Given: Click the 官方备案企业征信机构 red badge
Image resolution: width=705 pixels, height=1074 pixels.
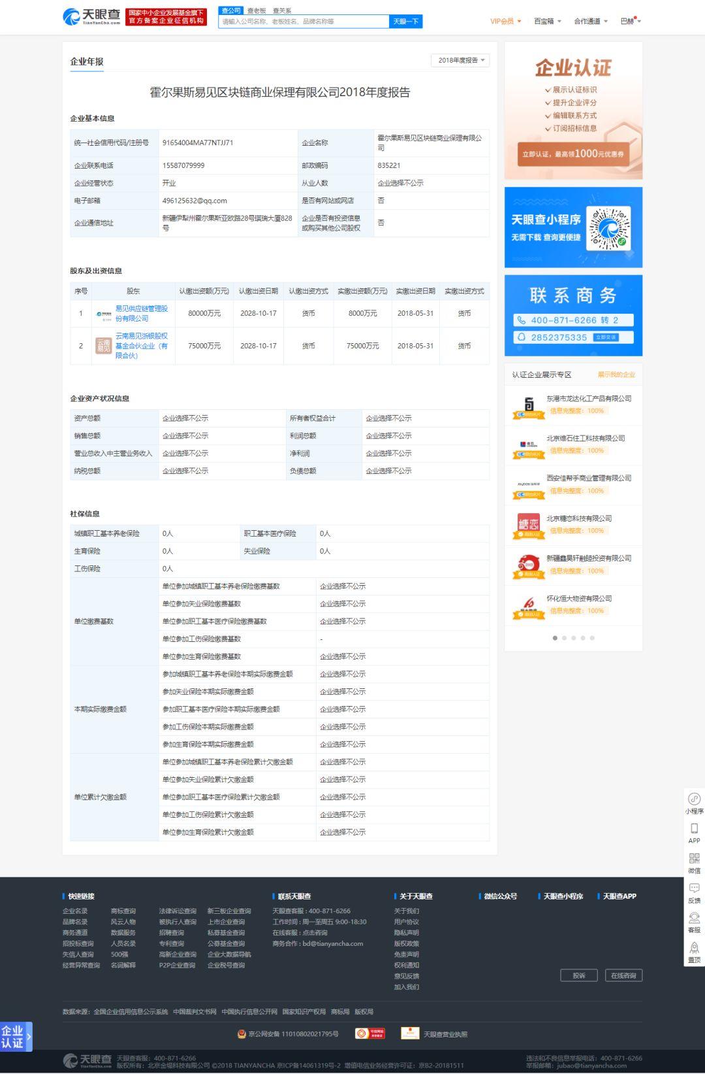Looking at the screenshot, I should click(166, 17).
